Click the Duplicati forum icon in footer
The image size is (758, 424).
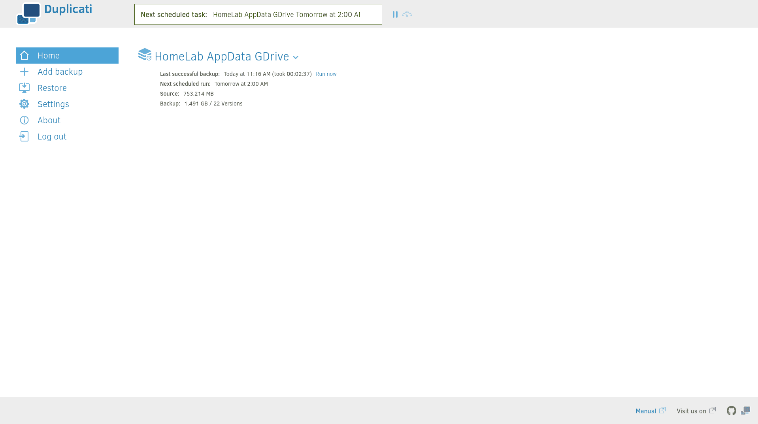(745, 411)
